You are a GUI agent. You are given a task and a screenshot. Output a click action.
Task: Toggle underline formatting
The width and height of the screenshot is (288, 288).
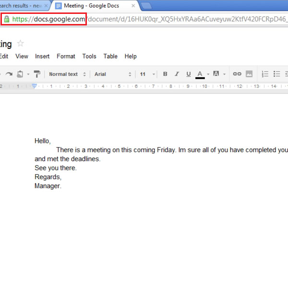[189, 74]
